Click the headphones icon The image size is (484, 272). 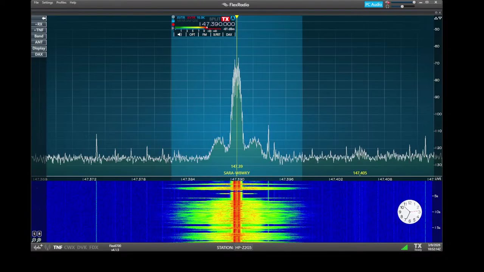388,6
